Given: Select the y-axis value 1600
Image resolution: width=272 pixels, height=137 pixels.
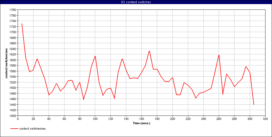Looking at the screenshot, I should tap(13, 60).
